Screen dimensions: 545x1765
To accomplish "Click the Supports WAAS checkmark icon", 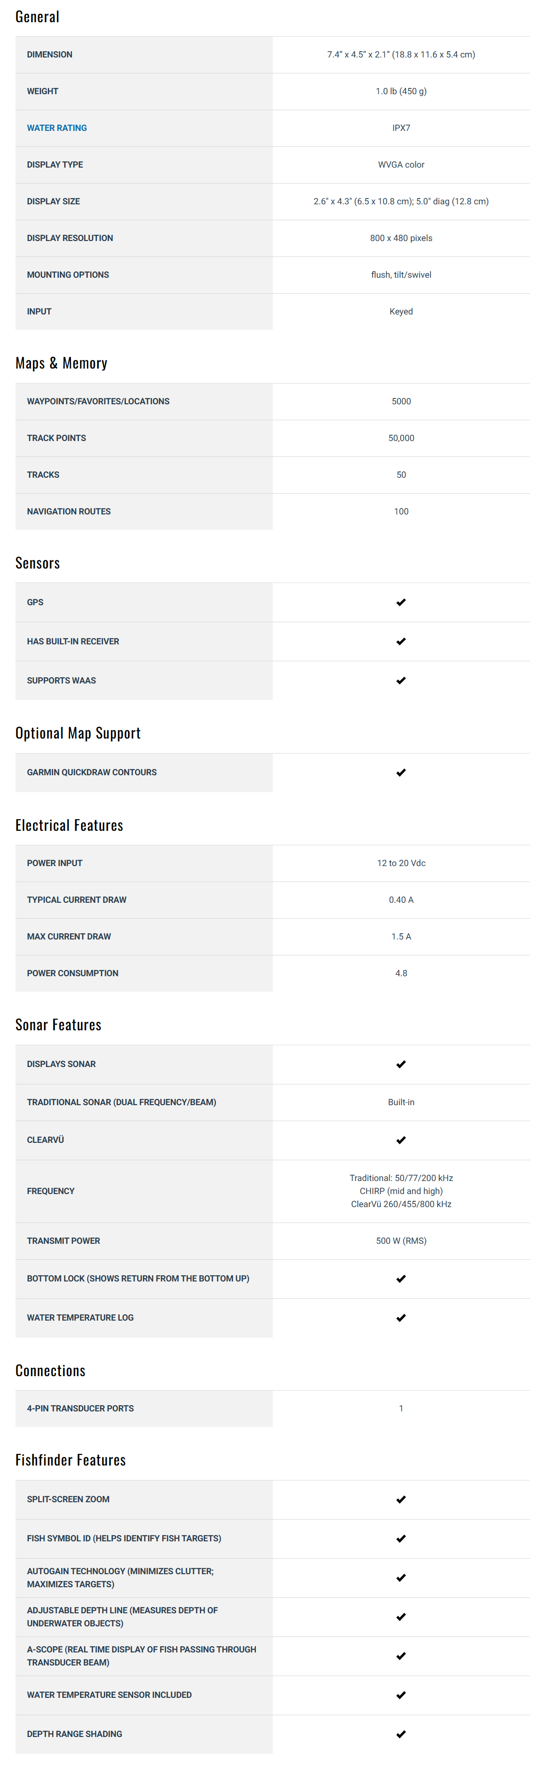I will pyautogui.click(x=401, y=681).
